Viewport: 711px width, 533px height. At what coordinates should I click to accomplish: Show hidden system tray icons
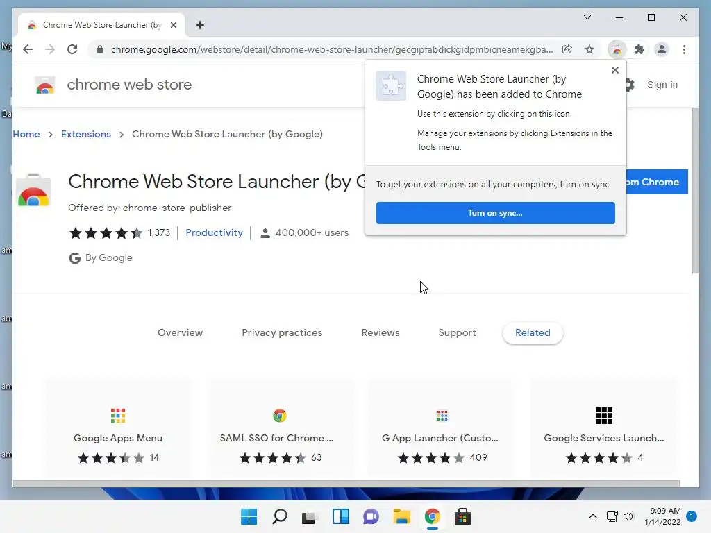pos(592,516)
